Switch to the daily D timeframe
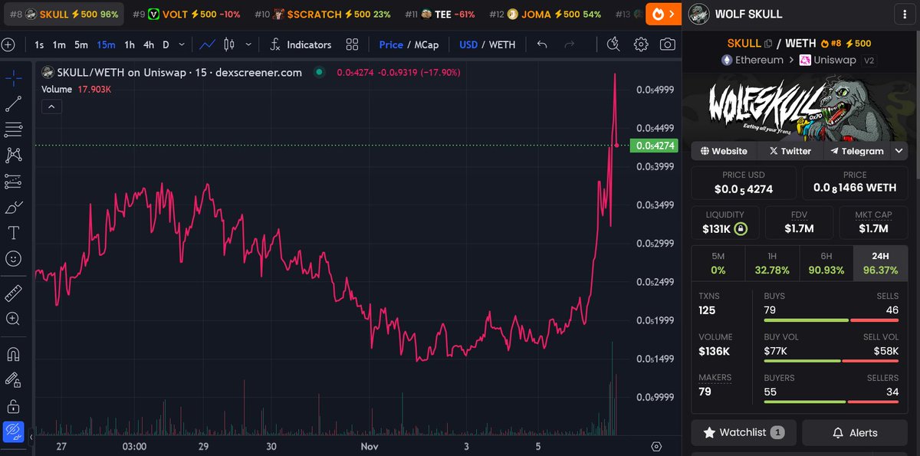Screen dimensions: 920x456 tap(166, 44)
